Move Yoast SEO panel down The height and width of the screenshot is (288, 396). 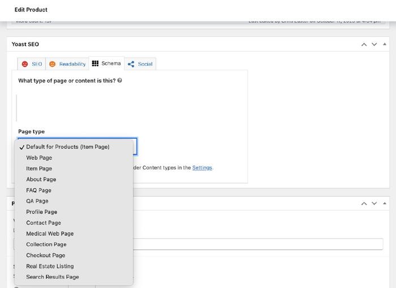pyautogui.click(x=375, y=44)
